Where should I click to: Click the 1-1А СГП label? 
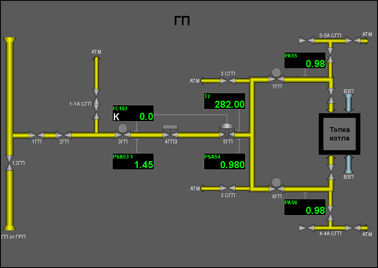point(80,104)
